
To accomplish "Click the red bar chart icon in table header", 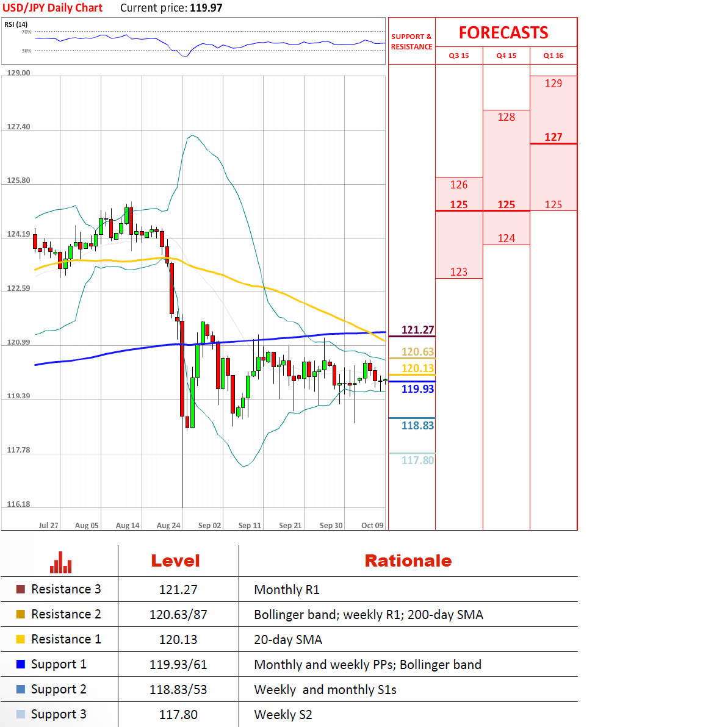I will (x=61, y=562).
